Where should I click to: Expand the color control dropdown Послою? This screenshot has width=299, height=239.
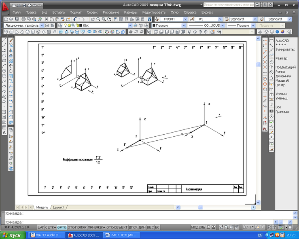pyautogui.click(x=184, y=25)
